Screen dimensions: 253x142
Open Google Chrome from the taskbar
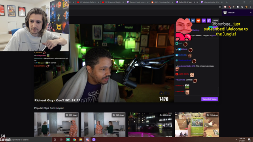pos(74,140)
